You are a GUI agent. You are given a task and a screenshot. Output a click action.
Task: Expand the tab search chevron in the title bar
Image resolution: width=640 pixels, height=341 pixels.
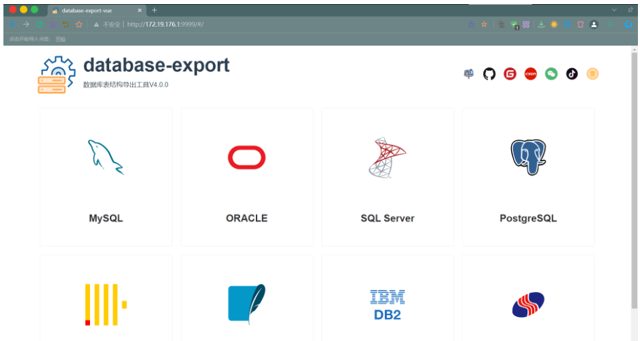coord(613,10)
